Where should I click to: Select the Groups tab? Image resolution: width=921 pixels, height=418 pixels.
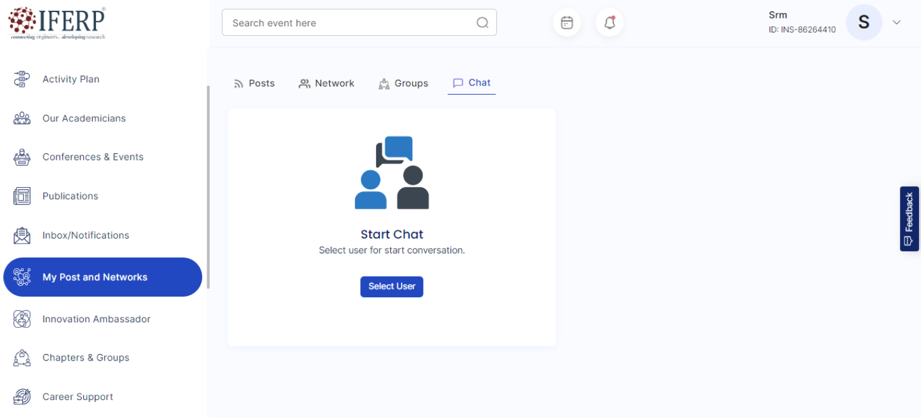click(403, 83)
